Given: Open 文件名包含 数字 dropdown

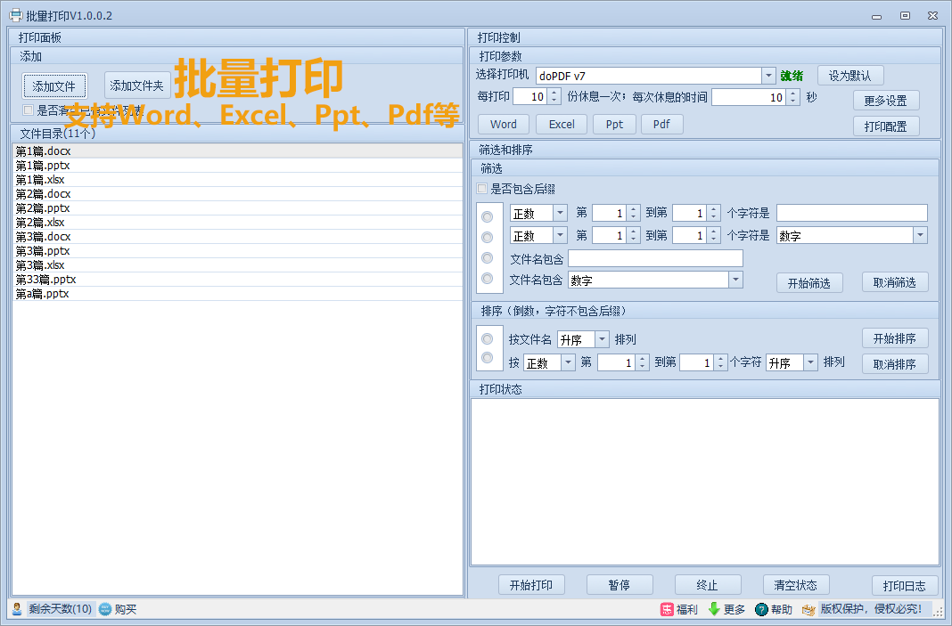Looking at the screenshot, I should coord(736,280).
